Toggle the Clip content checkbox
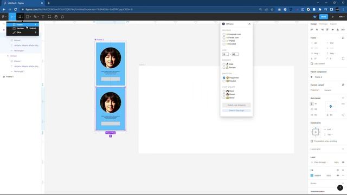The width and height of the screenshot is (347, 195). point(312,64)
